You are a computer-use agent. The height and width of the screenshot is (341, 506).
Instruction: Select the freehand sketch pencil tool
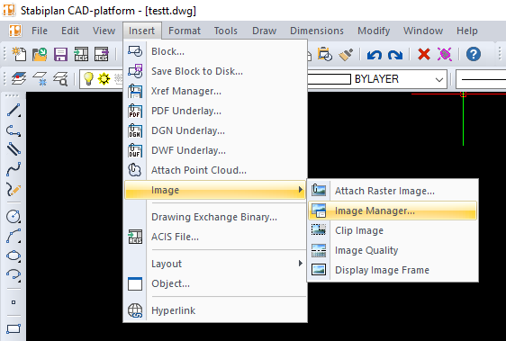(14, 189)
